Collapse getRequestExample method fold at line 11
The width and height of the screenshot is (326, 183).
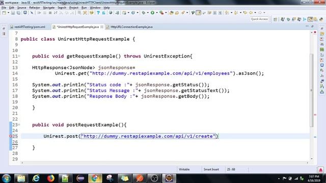point(19,56)
